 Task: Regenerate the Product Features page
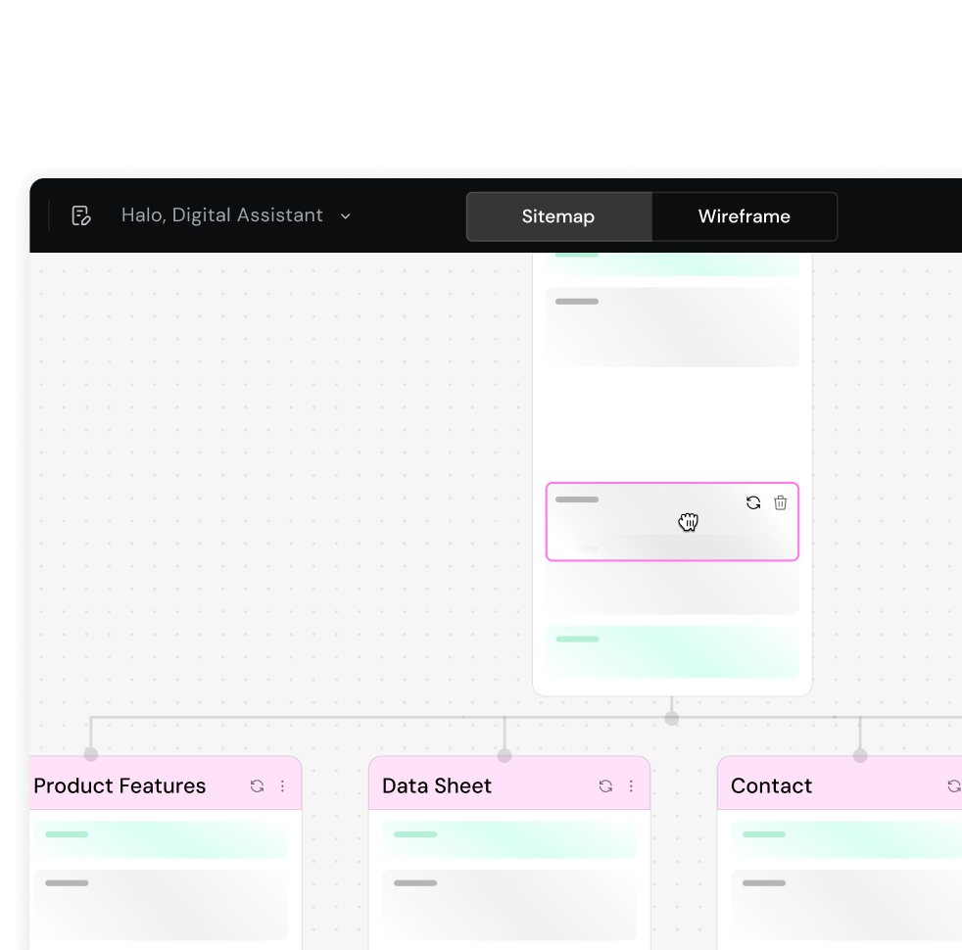pyautogui.click(x=257, y=785)
